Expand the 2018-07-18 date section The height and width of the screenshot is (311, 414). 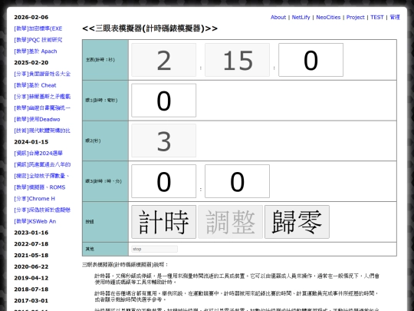(x=31, y=289)
